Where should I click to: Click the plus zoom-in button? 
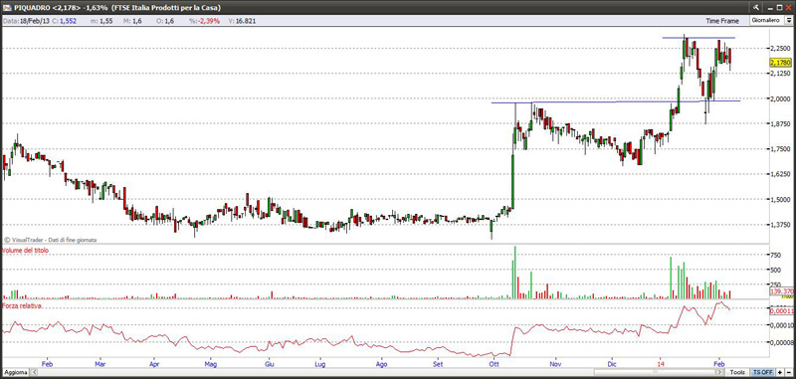click(779, 372)
